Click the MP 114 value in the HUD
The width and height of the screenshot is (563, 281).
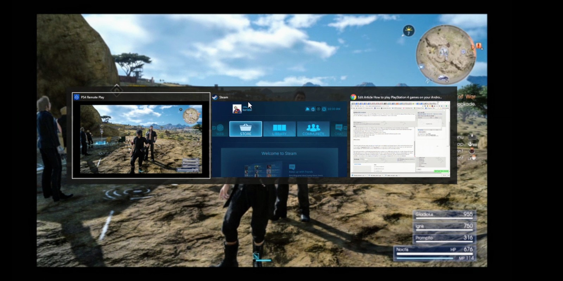tap(467, 258)
